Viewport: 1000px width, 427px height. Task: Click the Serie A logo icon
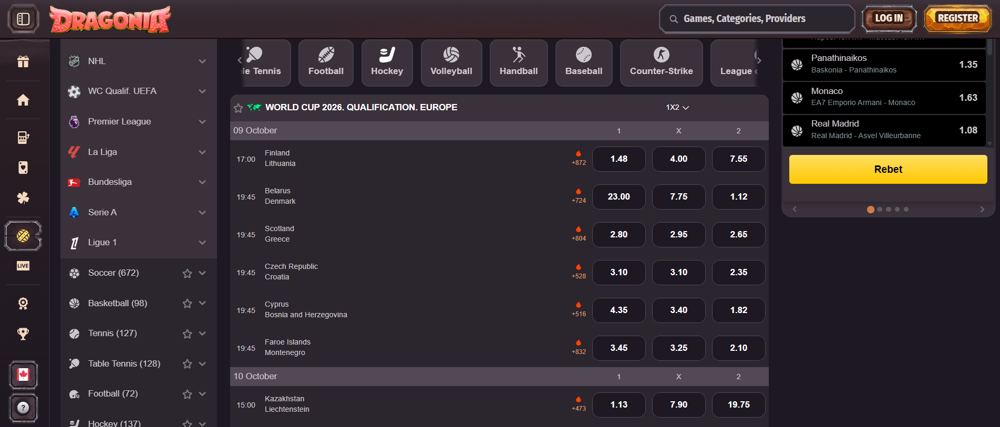[74, 213]
